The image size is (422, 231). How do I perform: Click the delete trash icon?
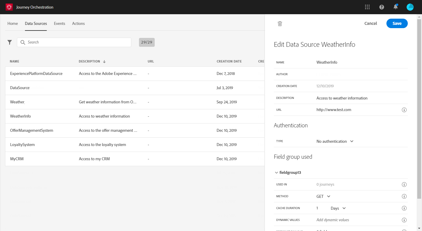click(280, 24)
